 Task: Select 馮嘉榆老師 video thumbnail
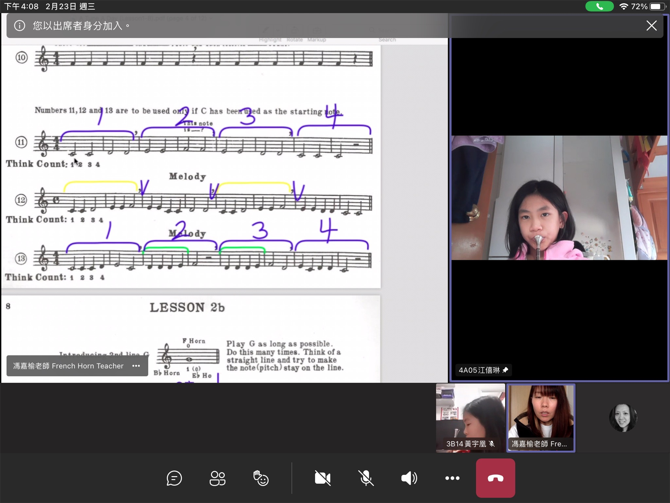pyautogui.click(x=541, y=417)
